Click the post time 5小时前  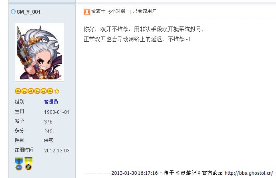117,12
